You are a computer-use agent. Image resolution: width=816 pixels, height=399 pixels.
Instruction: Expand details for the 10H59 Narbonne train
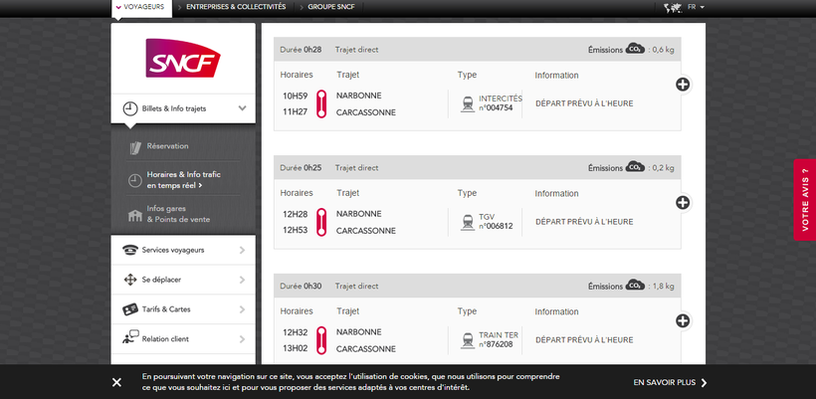[x=683, y=85]
